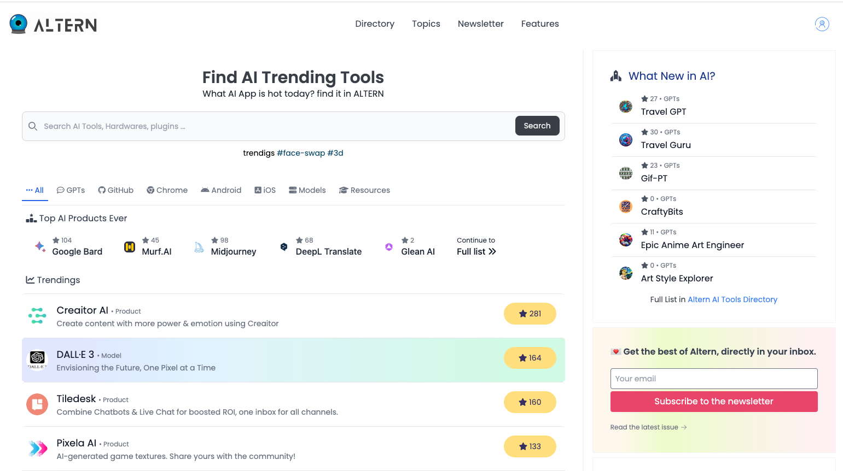
Task: Click the Epic Anime Art Engineer avatar
Action: 626,240
